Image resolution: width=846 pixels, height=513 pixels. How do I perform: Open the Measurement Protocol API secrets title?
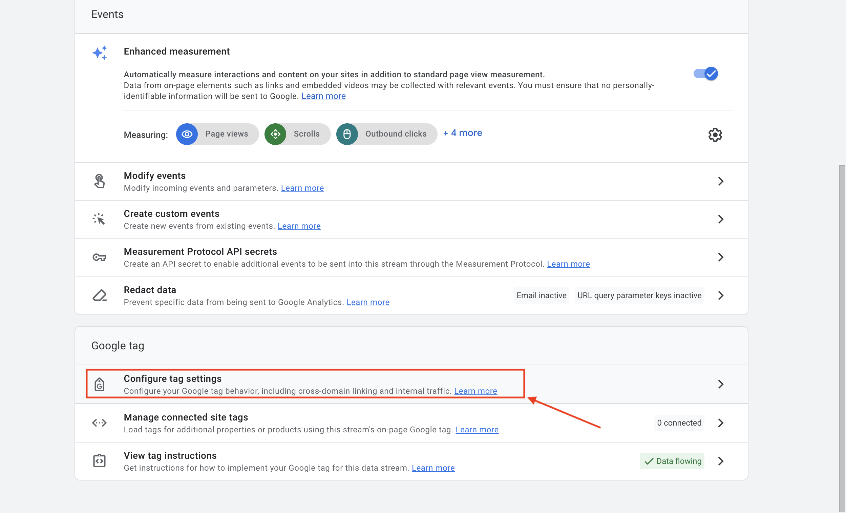[200, 251]
